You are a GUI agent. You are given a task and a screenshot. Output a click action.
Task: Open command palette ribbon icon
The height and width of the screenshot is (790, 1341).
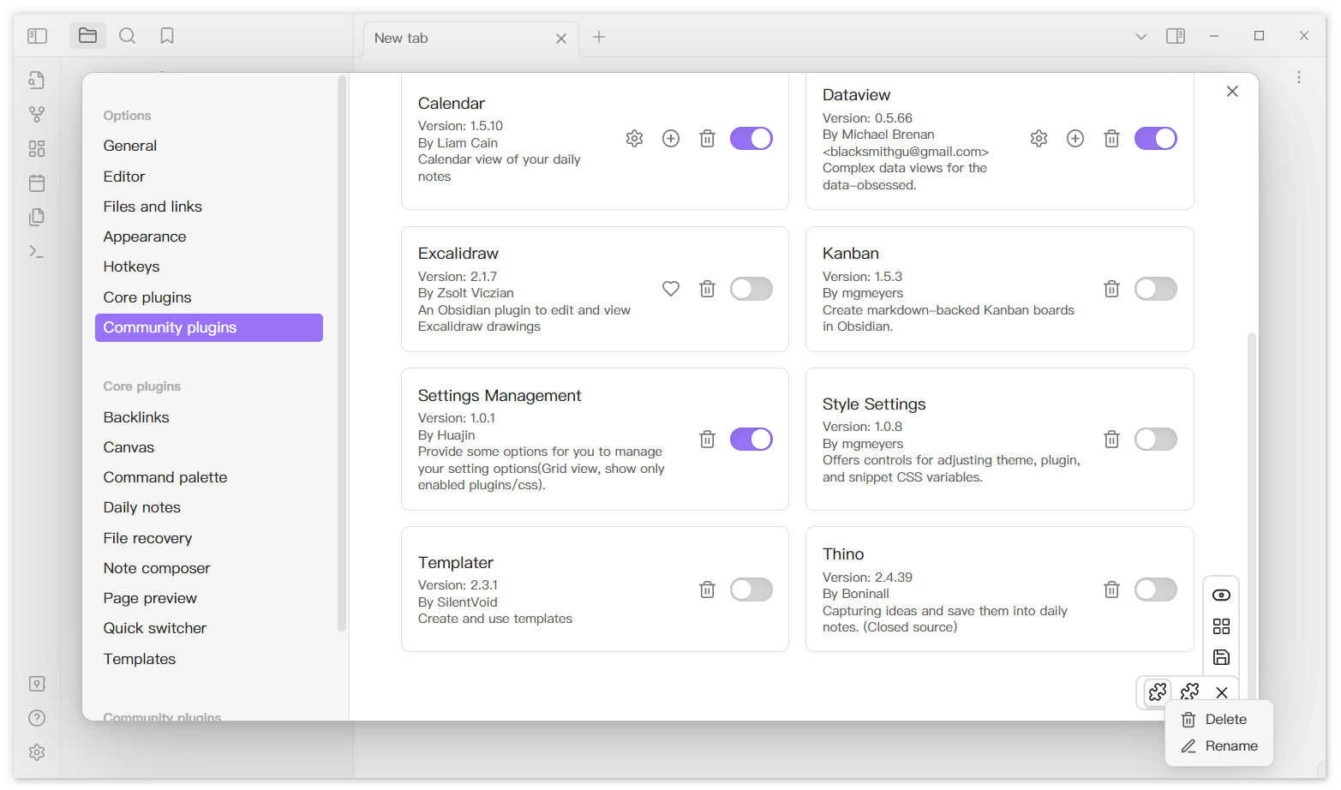(x=37, y=251)
